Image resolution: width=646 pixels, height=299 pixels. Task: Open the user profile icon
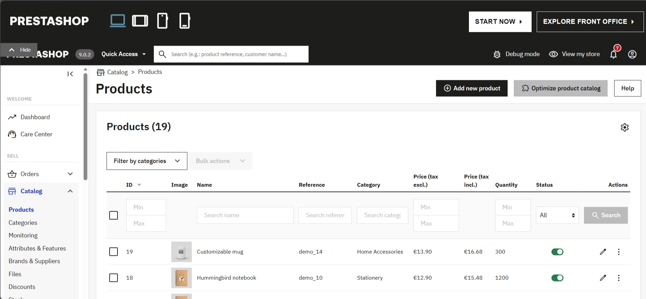tap(632, 54)
